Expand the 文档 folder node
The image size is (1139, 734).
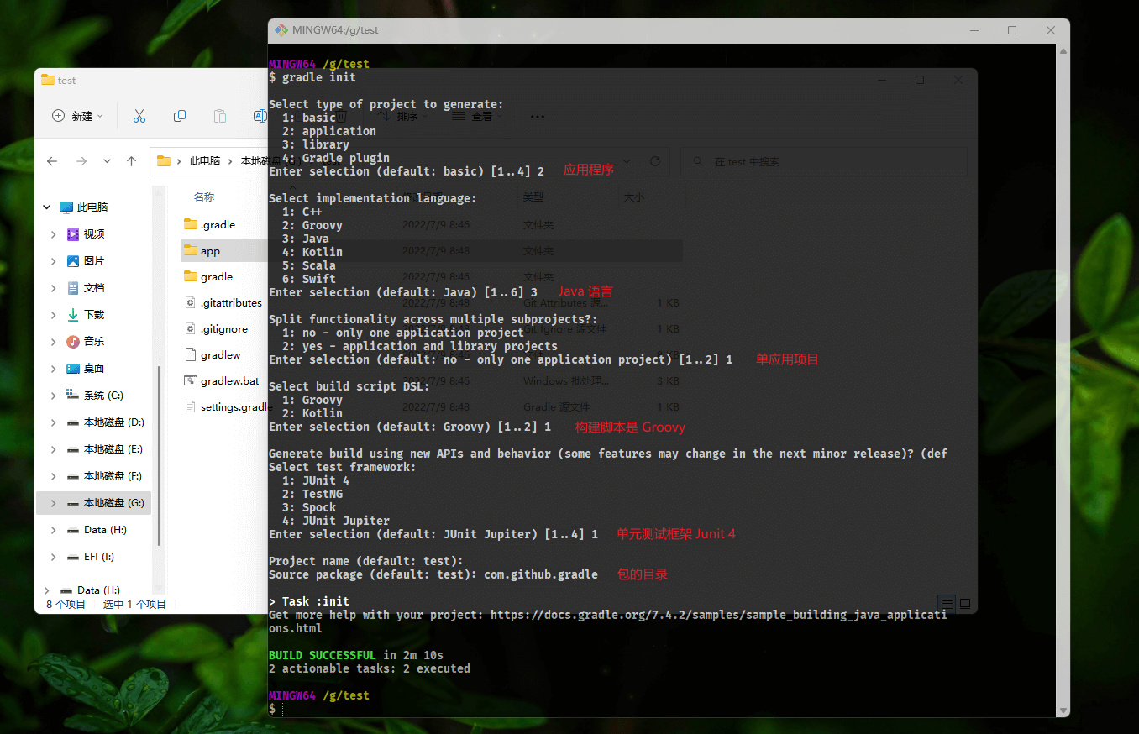[54, 288]
